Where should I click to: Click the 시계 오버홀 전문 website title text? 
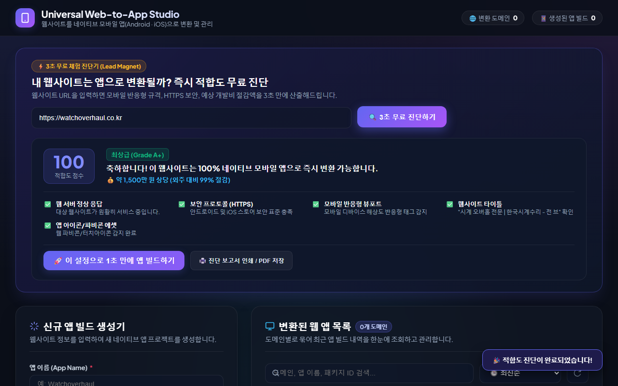[x=516, y=212]
